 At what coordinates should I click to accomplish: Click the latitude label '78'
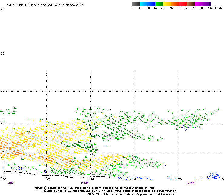pyautogui.click(x=2, y=53)
